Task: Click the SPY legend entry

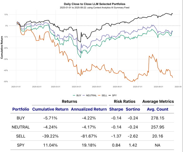Action: point(113,95)
